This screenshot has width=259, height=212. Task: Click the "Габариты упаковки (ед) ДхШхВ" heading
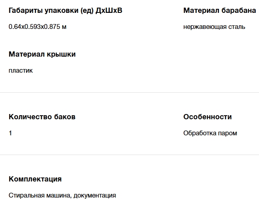coord(65,10)
